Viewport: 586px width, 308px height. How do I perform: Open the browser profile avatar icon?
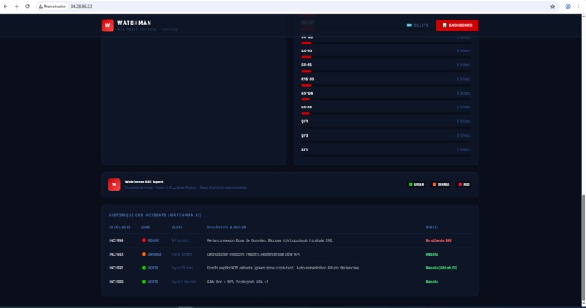pos(568,7)
